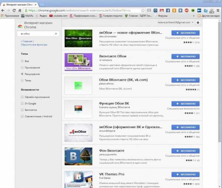Expand the bookmarks bar overflow chevron
The image size is (222, 188).
(194, 16)
